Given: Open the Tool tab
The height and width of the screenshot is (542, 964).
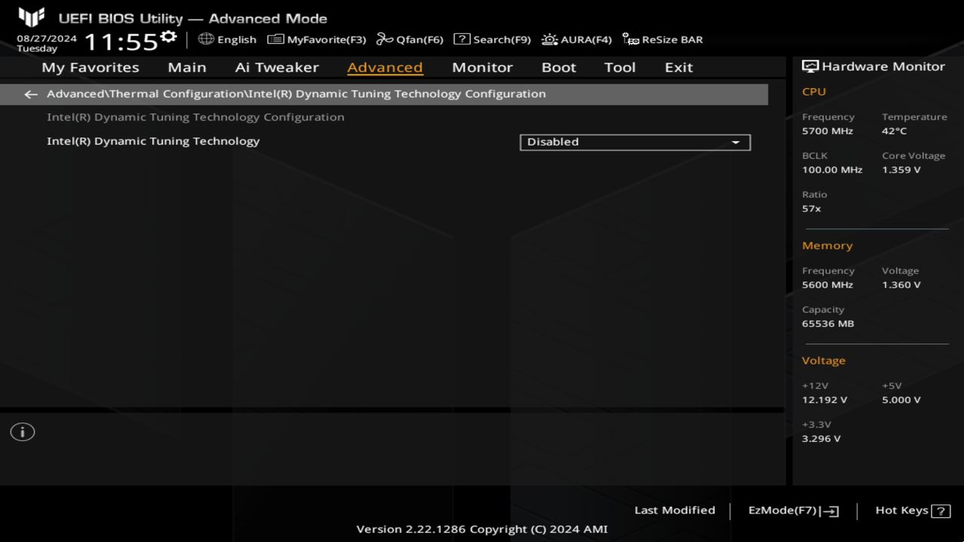Looking at the screenshot, I should point(620,67).
